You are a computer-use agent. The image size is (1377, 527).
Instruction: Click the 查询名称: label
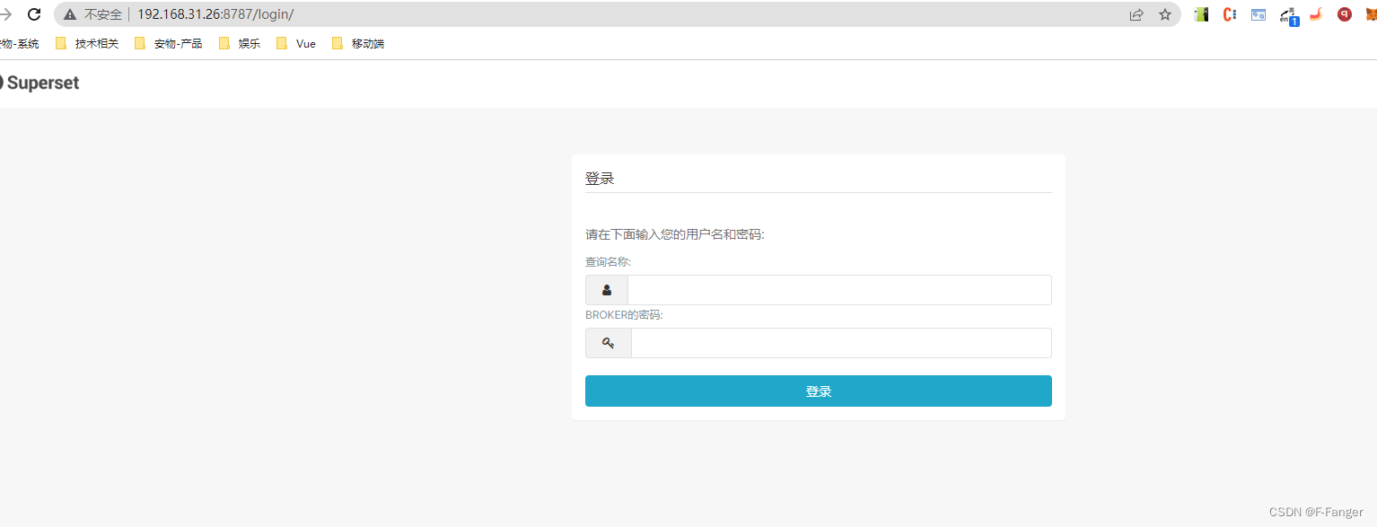coord(609,262)
